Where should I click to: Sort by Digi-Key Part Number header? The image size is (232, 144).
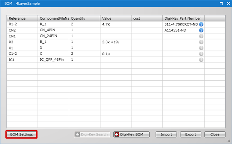tap(183, 18)
